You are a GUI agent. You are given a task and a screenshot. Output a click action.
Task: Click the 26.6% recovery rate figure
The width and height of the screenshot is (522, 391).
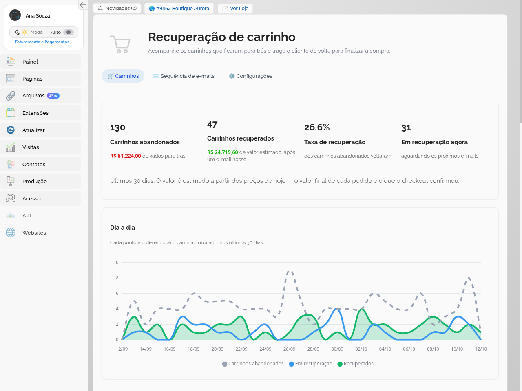(317, 127)
